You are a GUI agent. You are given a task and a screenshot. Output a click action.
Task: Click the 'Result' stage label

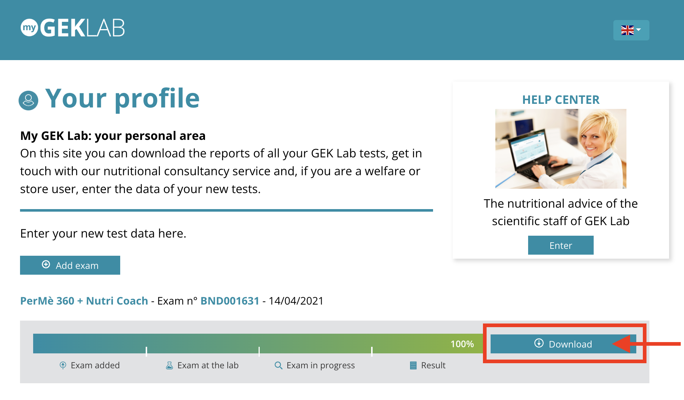tap(433, 365)
